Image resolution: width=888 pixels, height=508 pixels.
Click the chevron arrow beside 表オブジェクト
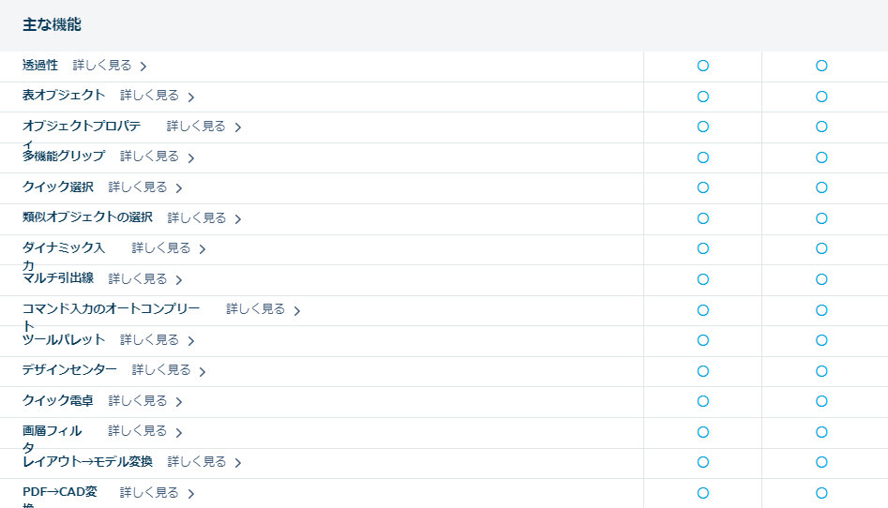tap(190, 97)
